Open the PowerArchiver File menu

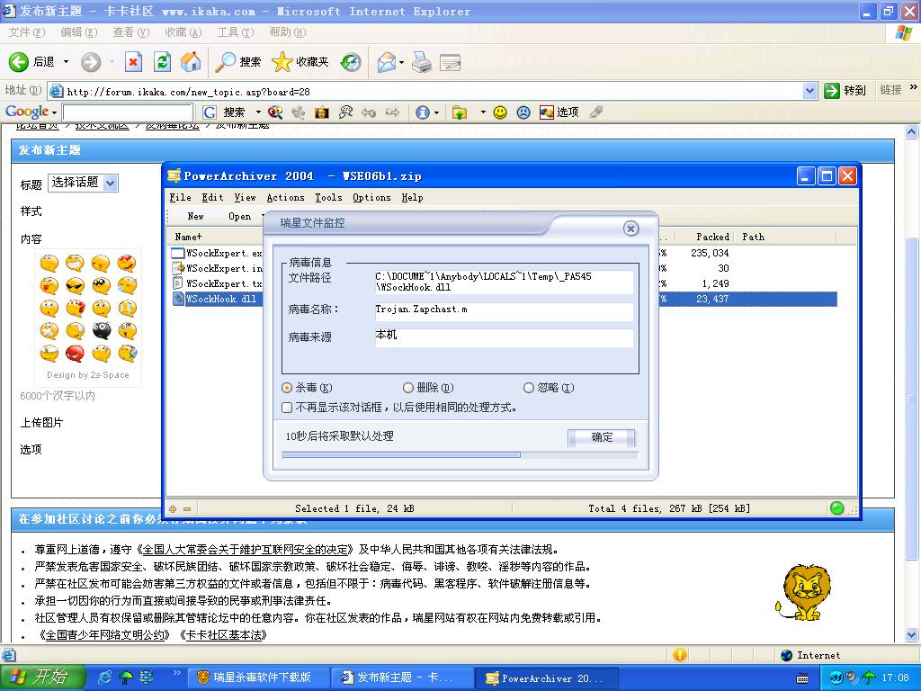point(180,197)
